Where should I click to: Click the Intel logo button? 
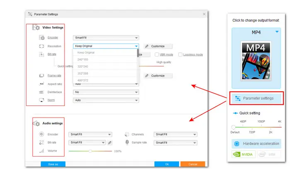tap(269, 154)
